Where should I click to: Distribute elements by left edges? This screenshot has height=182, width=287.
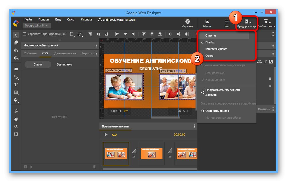[x=170, y=34]
